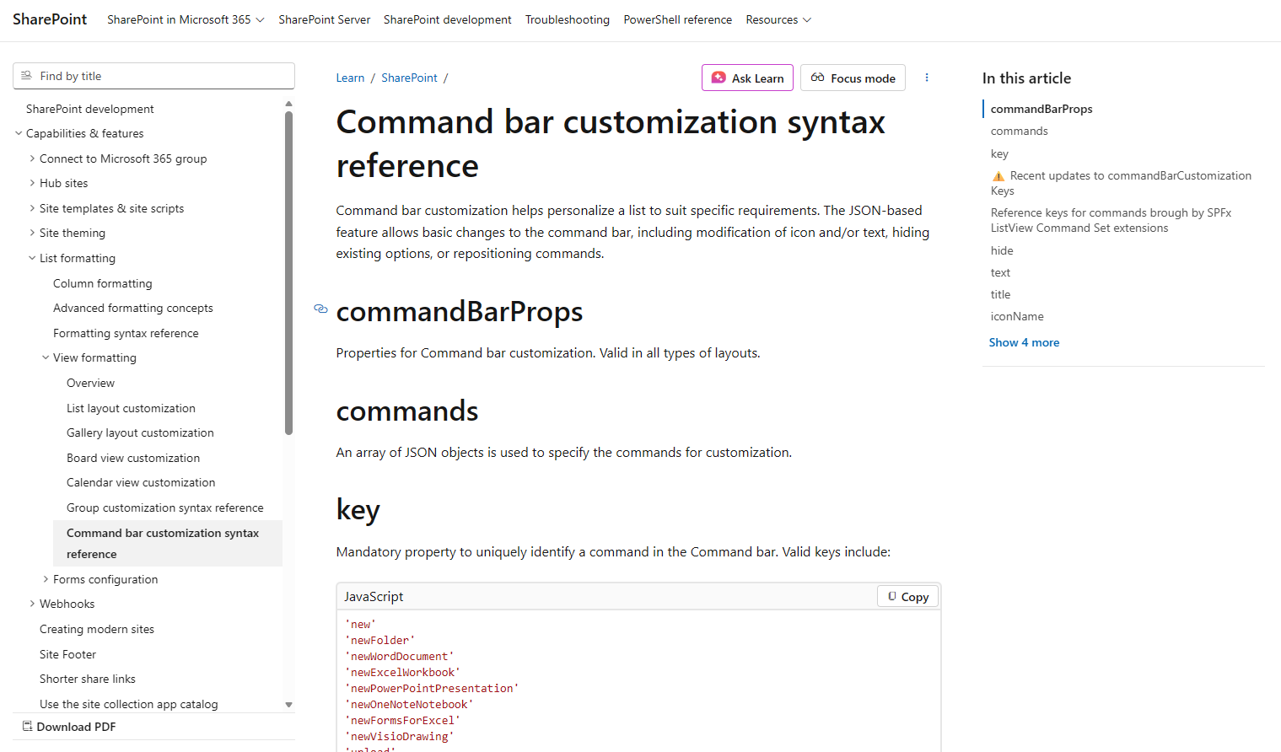Open the Resources dropdown menu

tap(778, 20)
